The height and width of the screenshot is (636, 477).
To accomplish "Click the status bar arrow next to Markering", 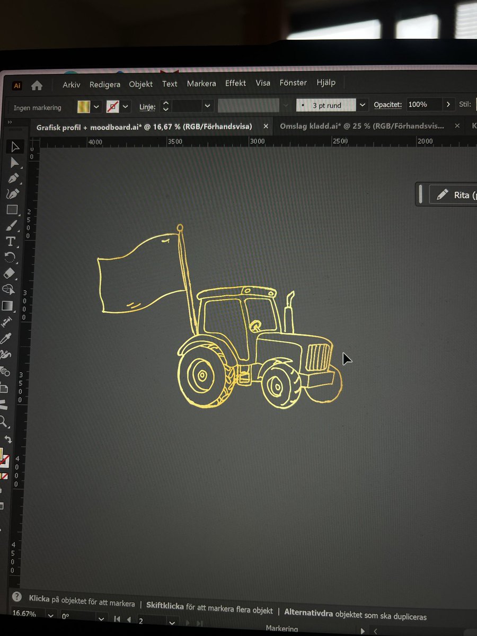I will click(x=363, y=630).
